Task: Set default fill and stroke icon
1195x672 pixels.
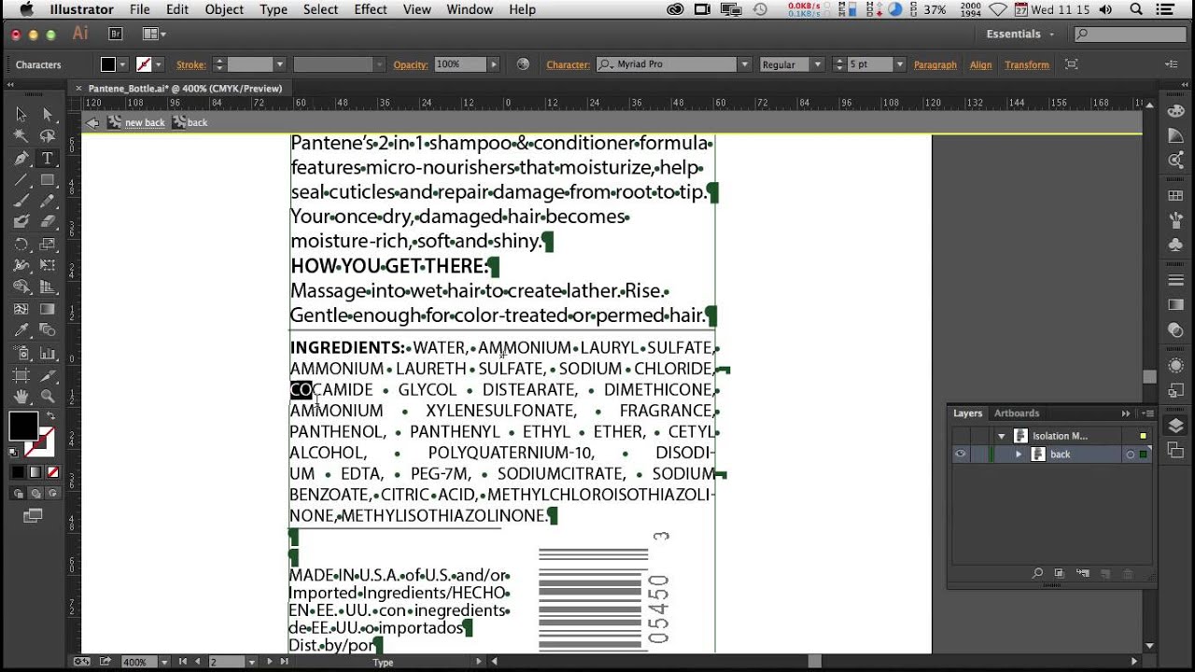Action: 13,452
